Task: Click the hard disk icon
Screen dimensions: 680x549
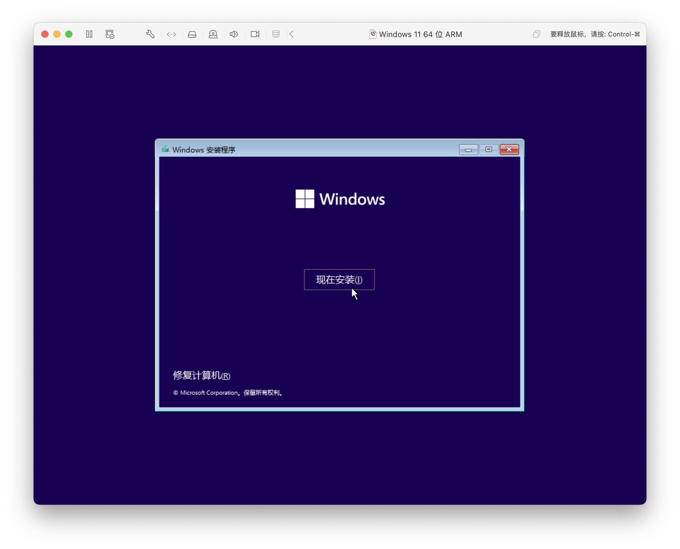Action: coord(192,34)
